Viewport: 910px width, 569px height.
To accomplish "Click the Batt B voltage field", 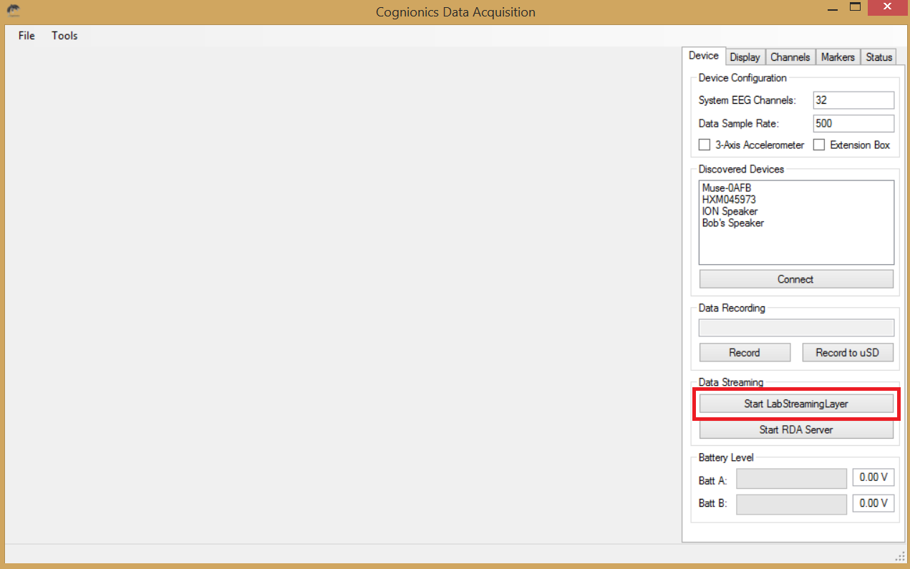I will (x=873, y=503).
